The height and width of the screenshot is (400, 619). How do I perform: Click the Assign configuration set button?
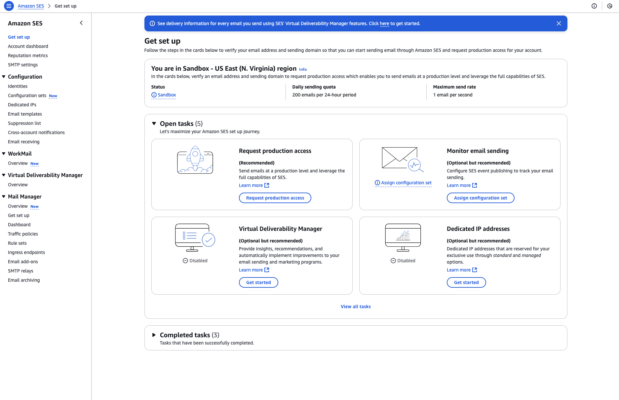pyautogui.click(x=481, y=198)
